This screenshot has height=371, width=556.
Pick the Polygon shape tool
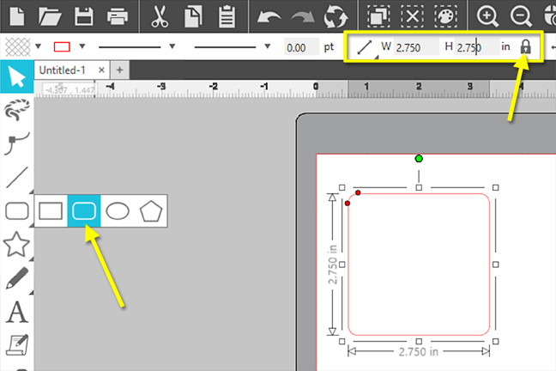tap(151, 210)
